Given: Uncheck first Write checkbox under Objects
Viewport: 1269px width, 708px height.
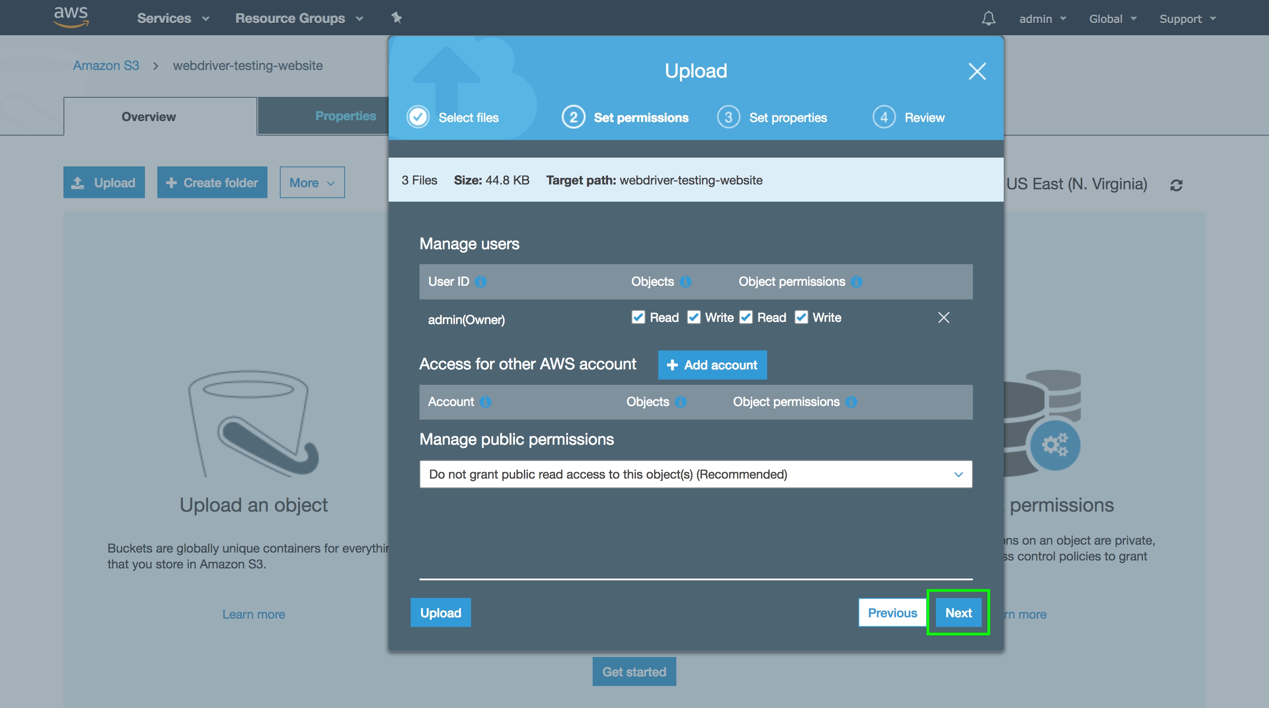Looking at the screenshot, I should (x=694, y=317).
